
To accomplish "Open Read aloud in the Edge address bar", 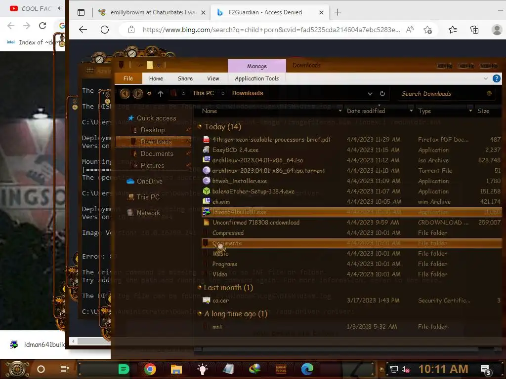I will pyautogui.click(x=410, y=30).
